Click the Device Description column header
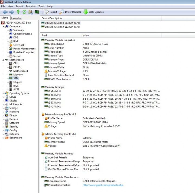This screenshot has width=195, height=193. (x=101, y=18)
